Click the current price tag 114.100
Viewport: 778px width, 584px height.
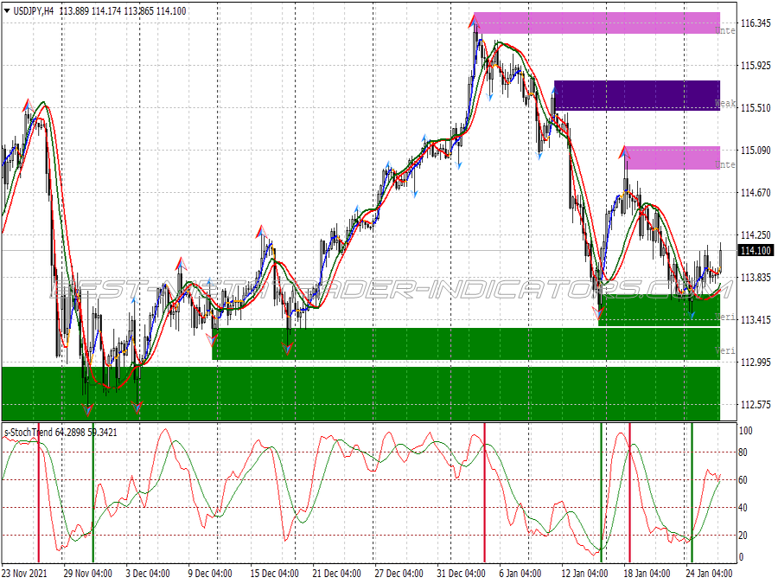pos(756,251)
